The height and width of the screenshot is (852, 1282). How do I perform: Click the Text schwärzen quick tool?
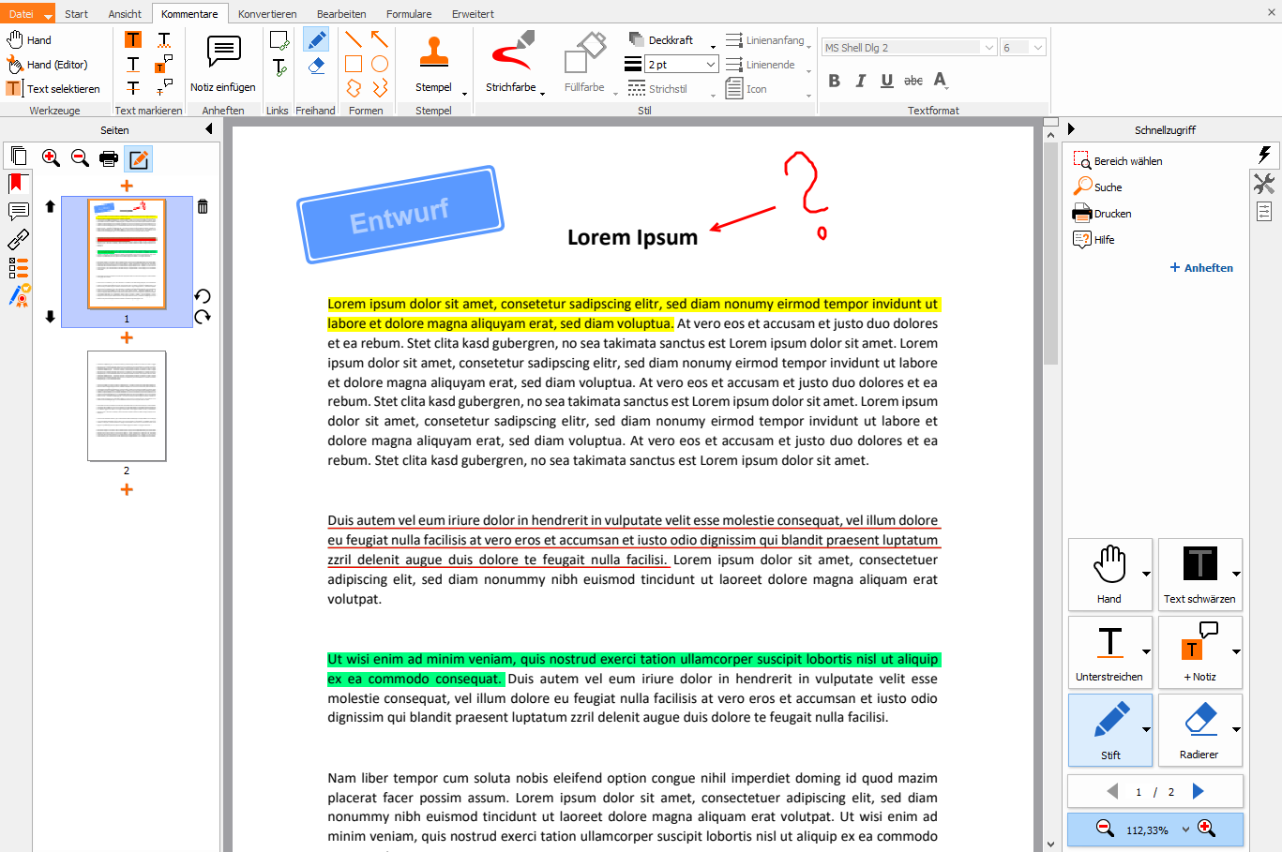coord(1199,574)
